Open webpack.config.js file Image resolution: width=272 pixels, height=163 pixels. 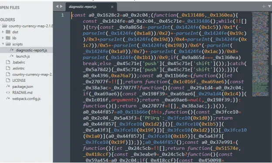click(26, 99)
